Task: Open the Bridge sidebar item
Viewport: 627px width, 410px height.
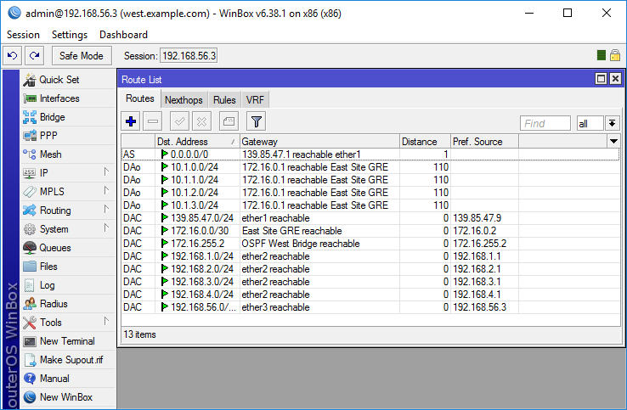Action: [x=67, y=117]
